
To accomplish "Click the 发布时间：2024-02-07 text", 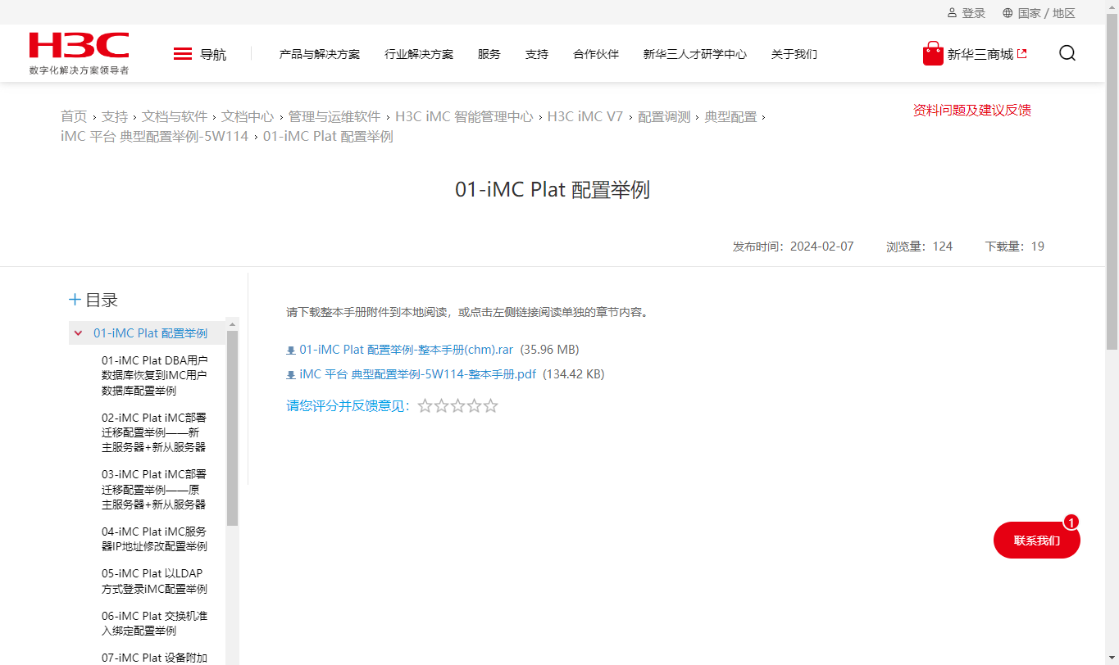I will coord(794,247).
